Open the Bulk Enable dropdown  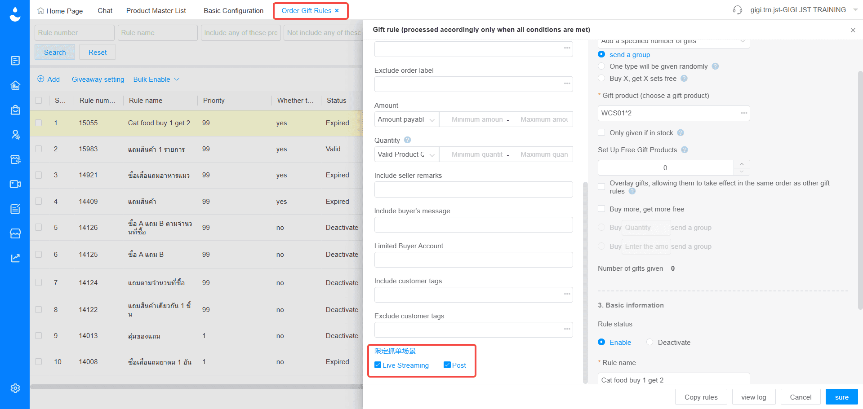[156, 79]
